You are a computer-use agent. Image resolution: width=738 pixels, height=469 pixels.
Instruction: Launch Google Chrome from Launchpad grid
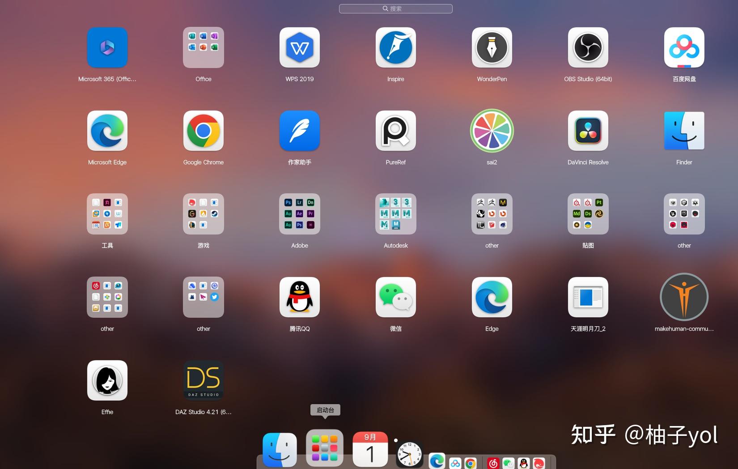point(203,131)
